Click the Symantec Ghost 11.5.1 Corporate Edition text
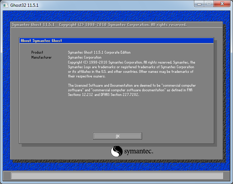 99,53
